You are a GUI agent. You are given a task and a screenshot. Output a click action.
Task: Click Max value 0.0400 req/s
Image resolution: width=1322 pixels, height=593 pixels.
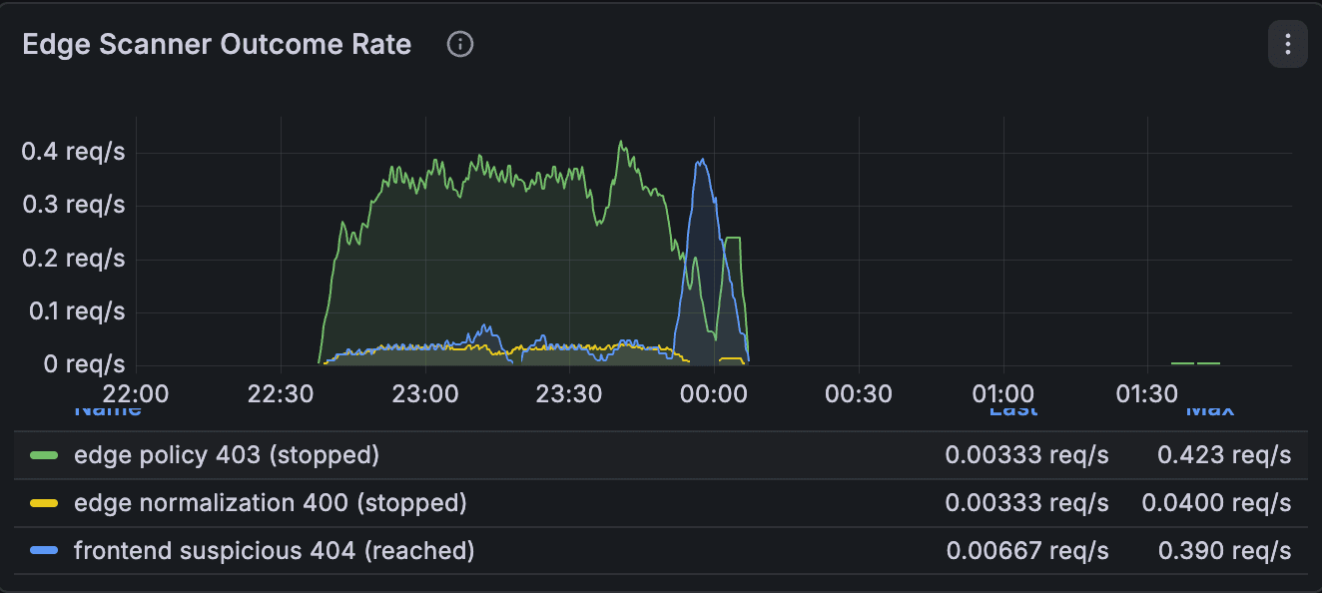(x=1216, y=502)
